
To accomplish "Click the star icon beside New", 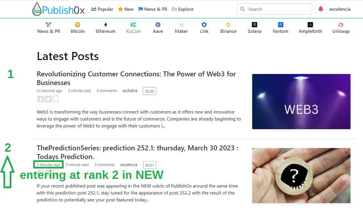I will (120, 9).
